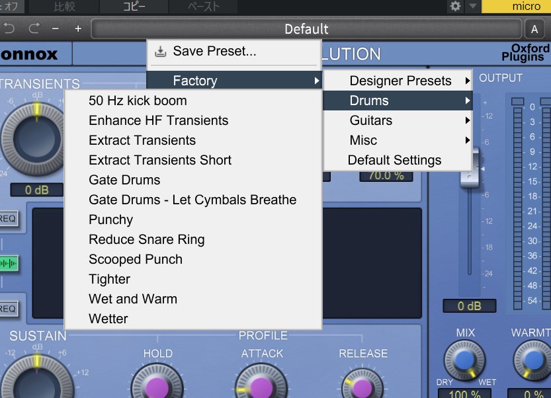Screen dimensions: 551x398
Task: Expand the Designer Presets submenu
Action: 400,81
